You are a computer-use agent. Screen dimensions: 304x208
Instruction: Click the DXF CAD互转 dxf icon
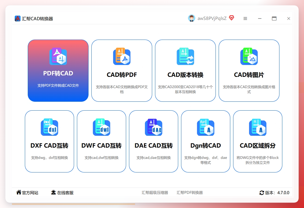click(x=49, y=127)
